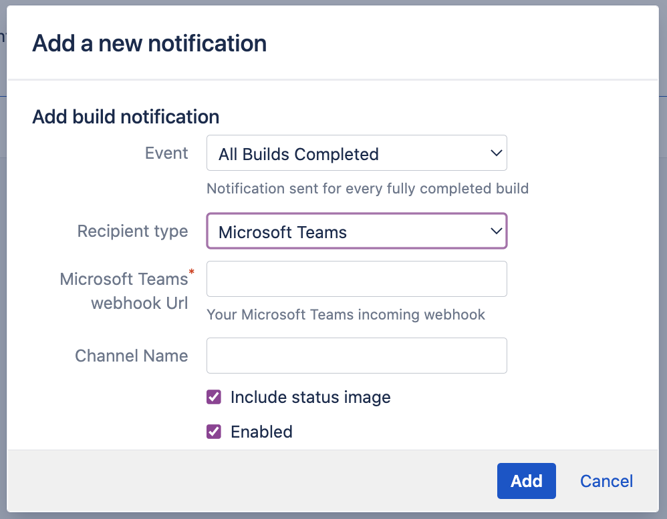Focus the Microsoft Teams webhook Url field
Screen dimensions: 667x519
356,279
